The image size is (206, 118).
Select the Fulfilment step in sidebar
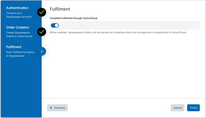14,47
